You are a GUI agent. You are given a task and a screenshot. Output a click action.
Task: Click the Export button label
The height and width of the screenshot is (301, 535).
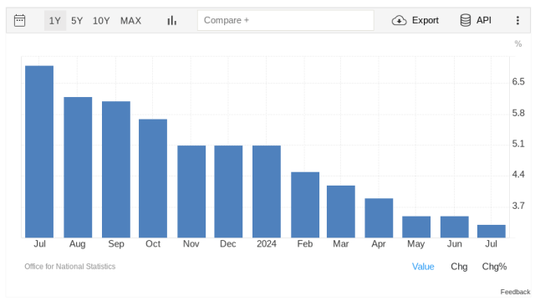[425, 20]
